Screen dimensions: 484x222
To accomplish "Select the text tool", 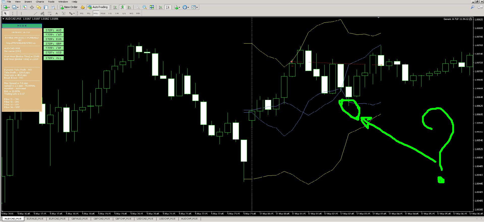I will (x=56, y=13).
